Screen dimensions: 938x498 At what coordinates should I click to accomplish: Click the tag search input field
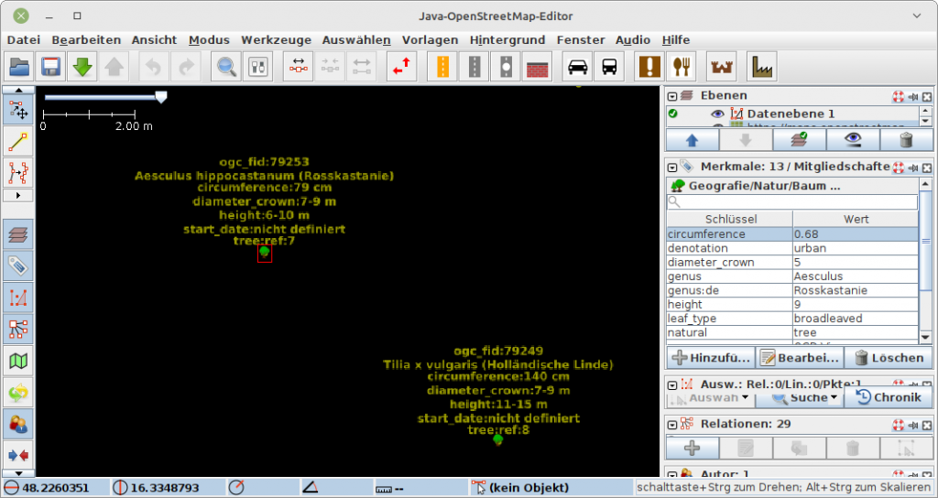(x=791, y=201)
